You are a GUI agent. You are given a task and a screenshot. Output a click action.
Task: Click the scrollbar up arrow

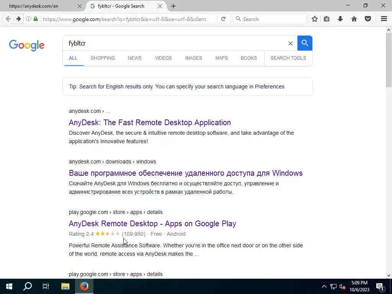(389, 30)
